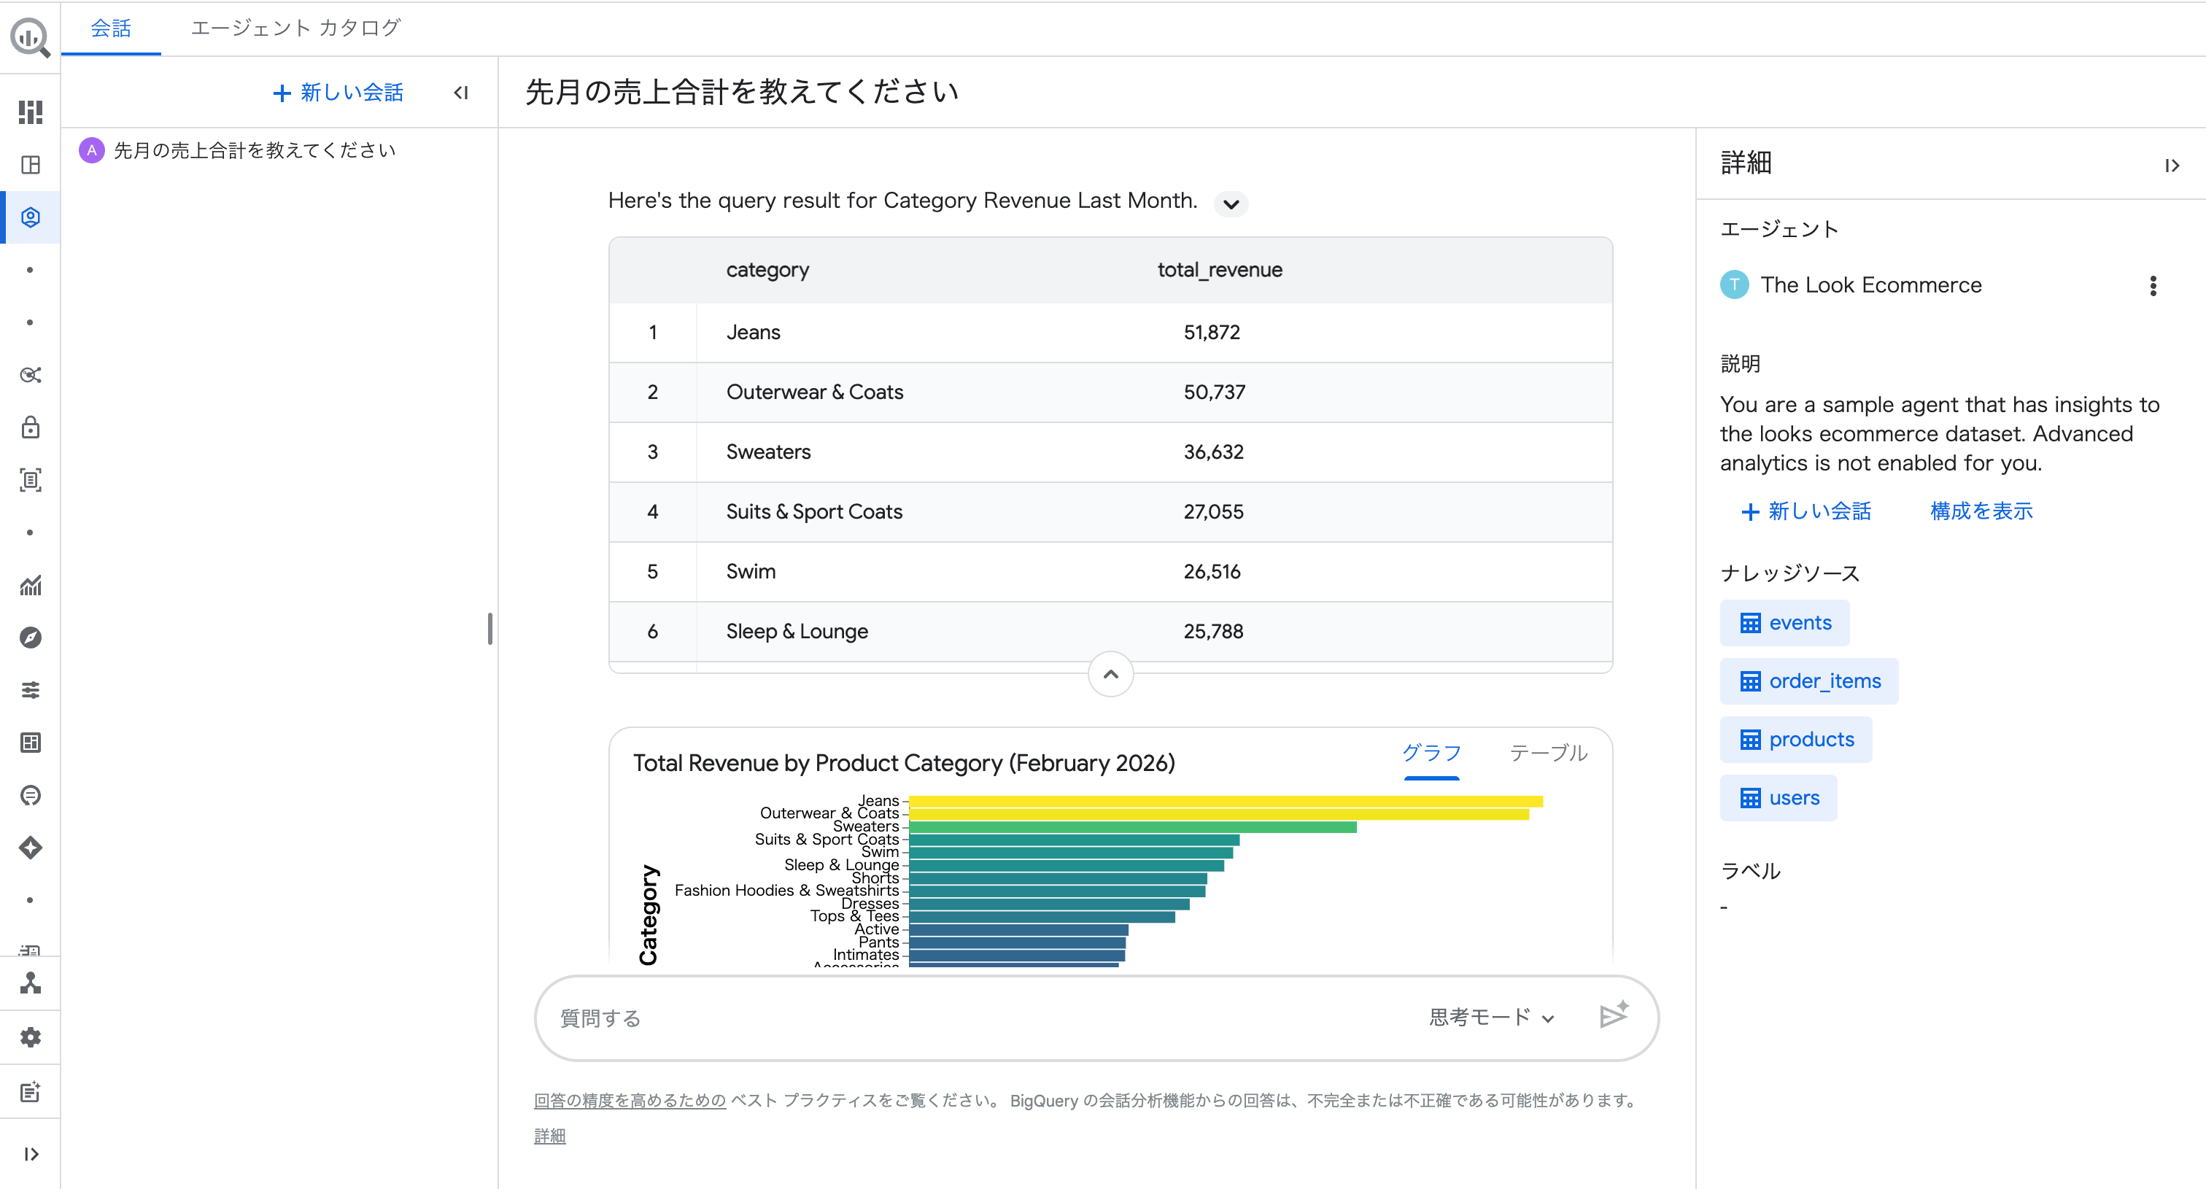Open the three-dot menu next to The Look Ecommerce
Screen dimensions: 2206x1189
click(2153, 285)
